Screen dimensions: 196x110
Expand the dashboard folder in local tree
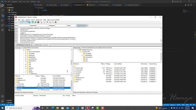pyautogui.click(x=25, y=55)
